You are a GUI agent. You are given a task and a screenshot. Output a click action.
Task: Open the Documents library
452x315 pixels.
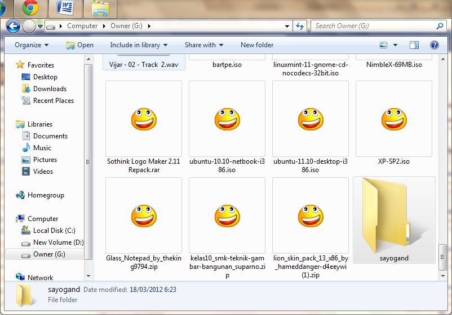click(45, 136)
